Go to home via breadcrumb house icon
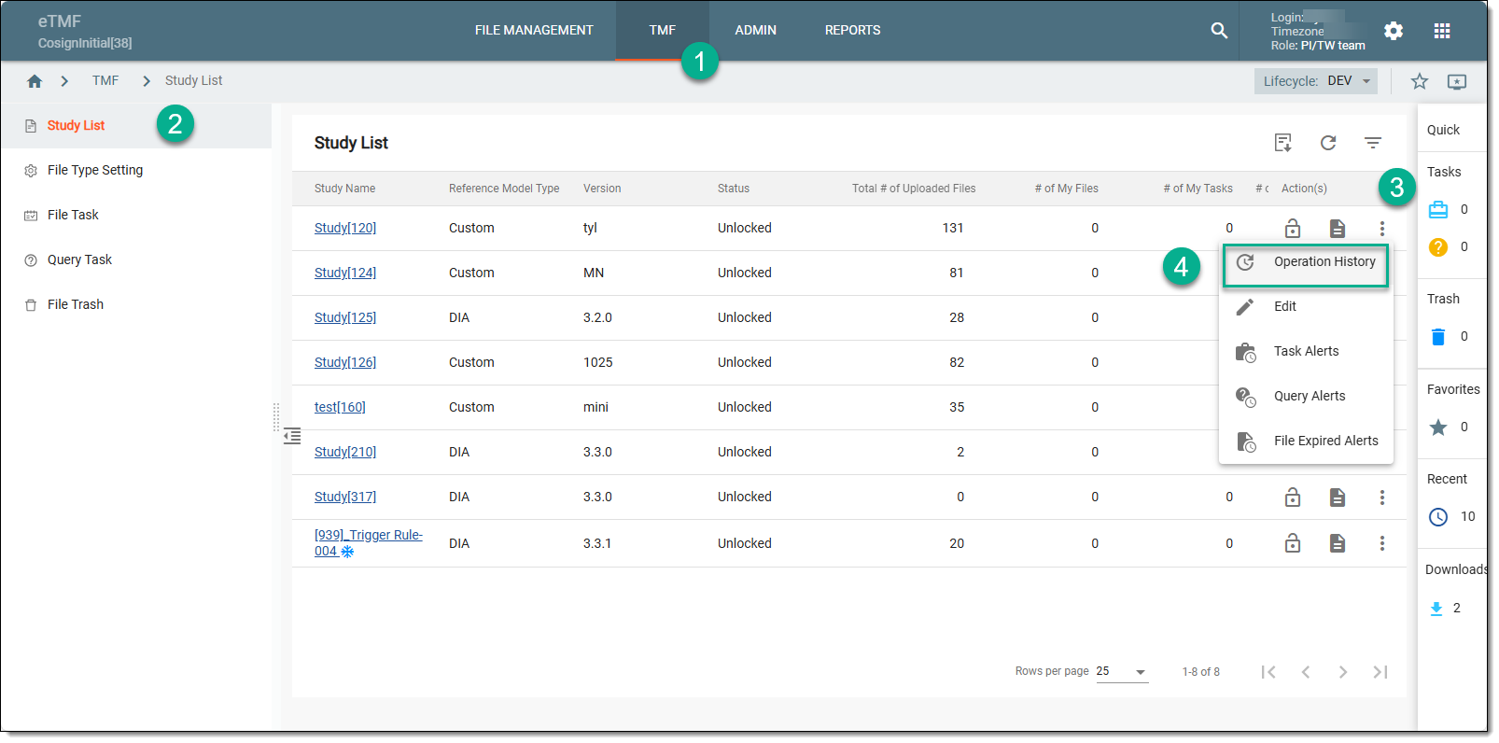This screenshot has width=1499, height=743. pyautogui.click(x=35, y=81)
